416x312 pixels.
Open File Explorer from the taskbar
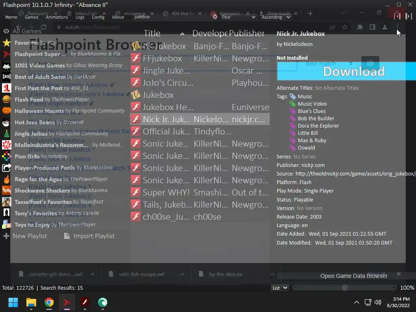tap(31, 302)
